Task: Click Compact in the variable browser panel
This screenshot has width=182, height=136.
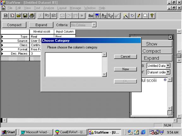Action: coord(157,51)
